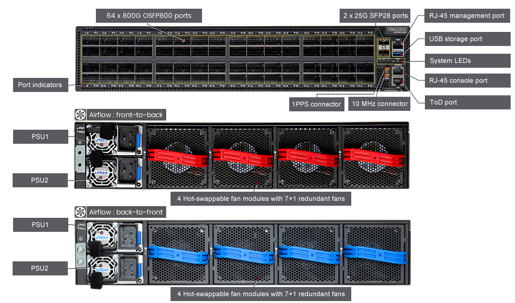Click the fan icon beside Airflow back-to-front
Screen dimensions: 515x303
coord(80,212)
